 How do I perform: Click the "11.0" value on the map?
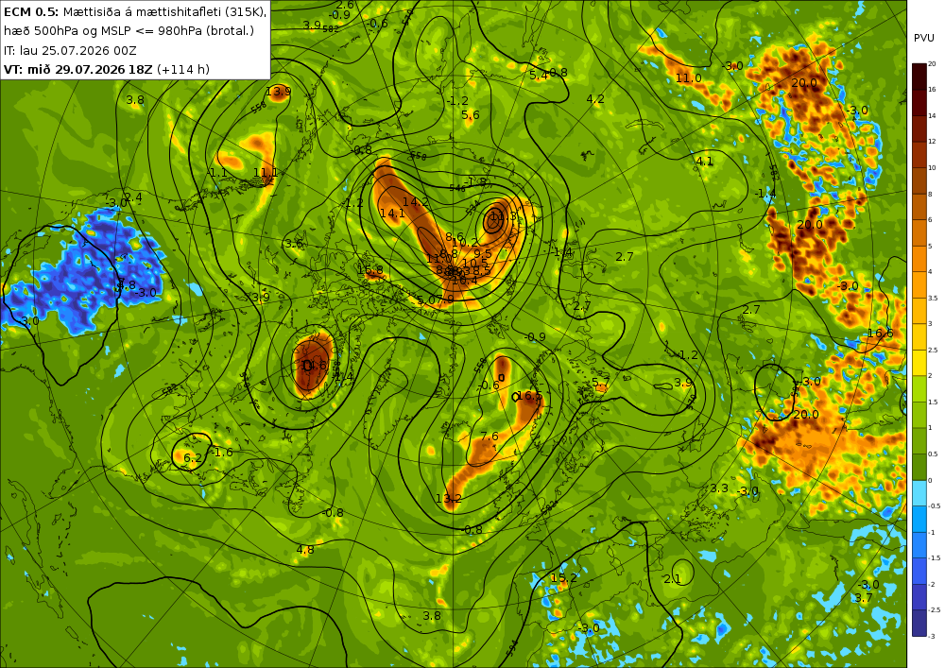[x=688, y=78]
